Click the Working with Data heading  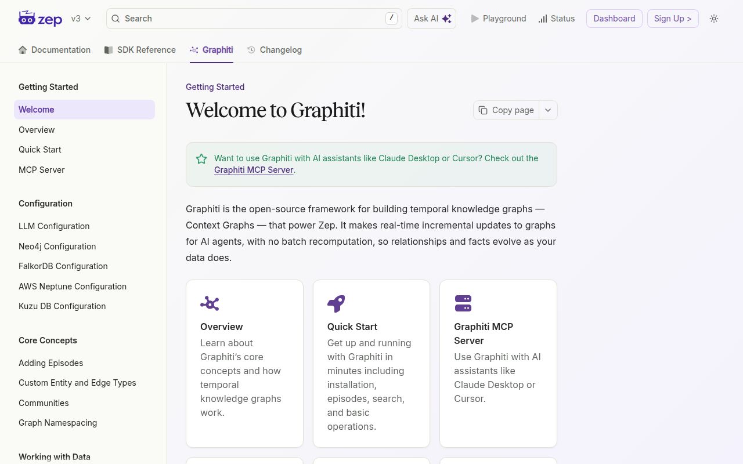[55, 457]
